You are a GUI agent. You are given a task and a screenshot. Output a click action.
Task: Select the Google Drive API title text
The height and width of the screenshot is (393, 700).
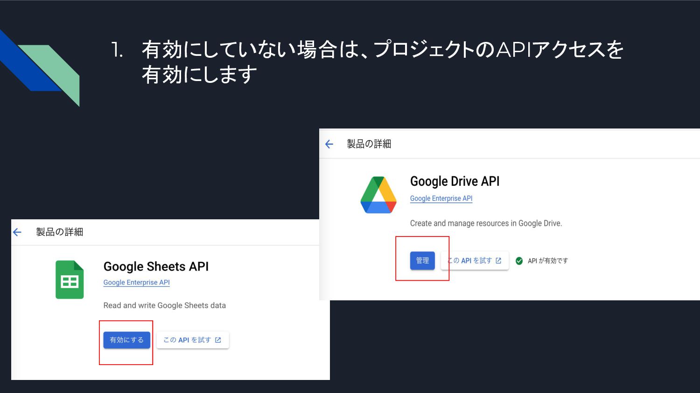point(455,181)
